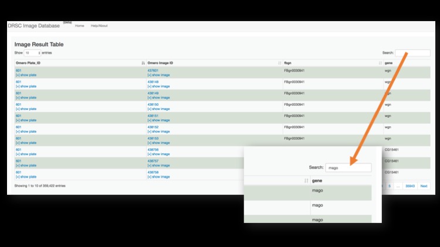440x247 pixels.
Task: Open image ID link 438756
Action: pyautogui.click(x=153, y=150)
